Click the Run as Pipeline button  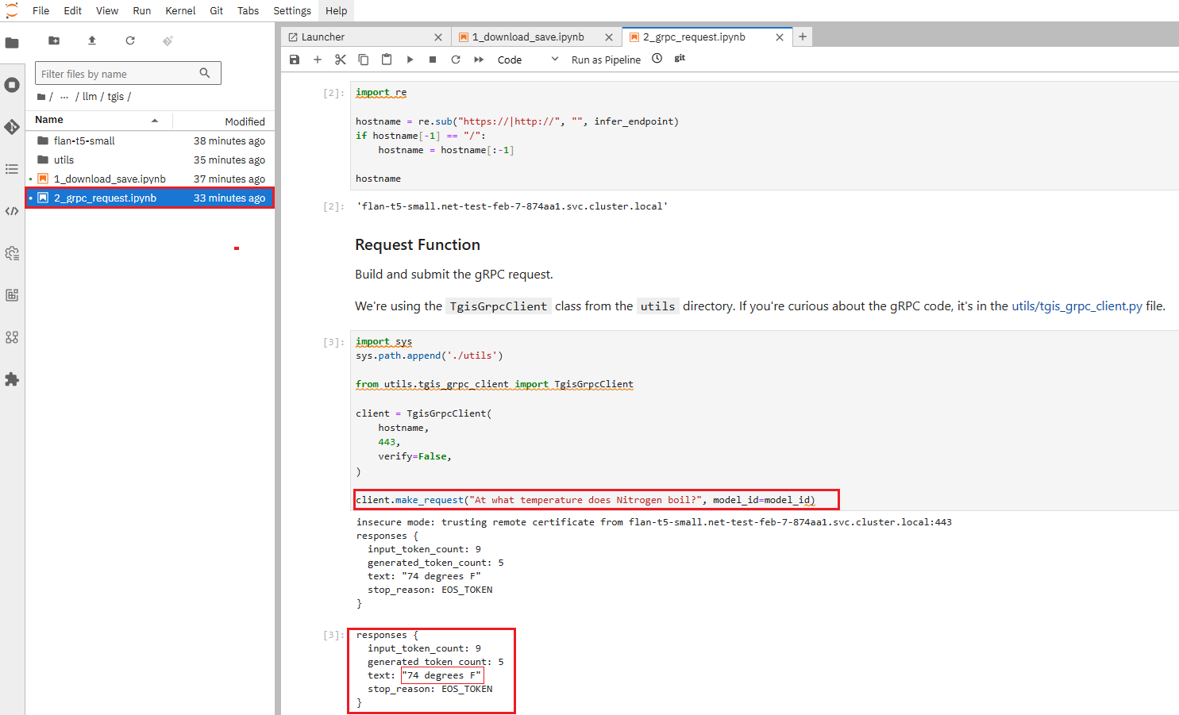(606, 60)
